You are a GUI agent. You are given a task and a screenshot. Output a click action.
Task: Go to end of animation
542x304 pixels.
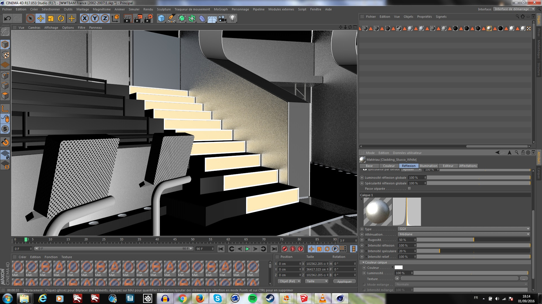274,249
